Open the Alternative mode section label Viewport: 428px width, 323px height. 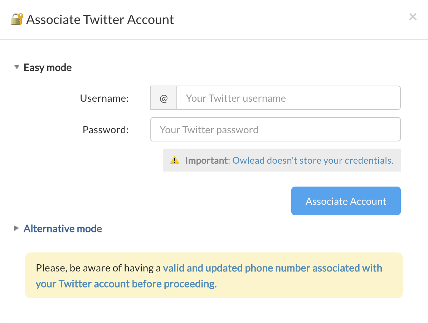63,228
